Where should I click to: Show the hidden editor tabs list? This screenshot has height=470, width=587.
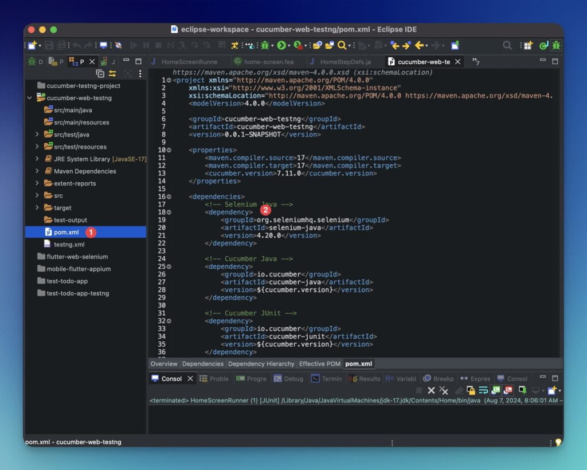(x=475, y=61)
